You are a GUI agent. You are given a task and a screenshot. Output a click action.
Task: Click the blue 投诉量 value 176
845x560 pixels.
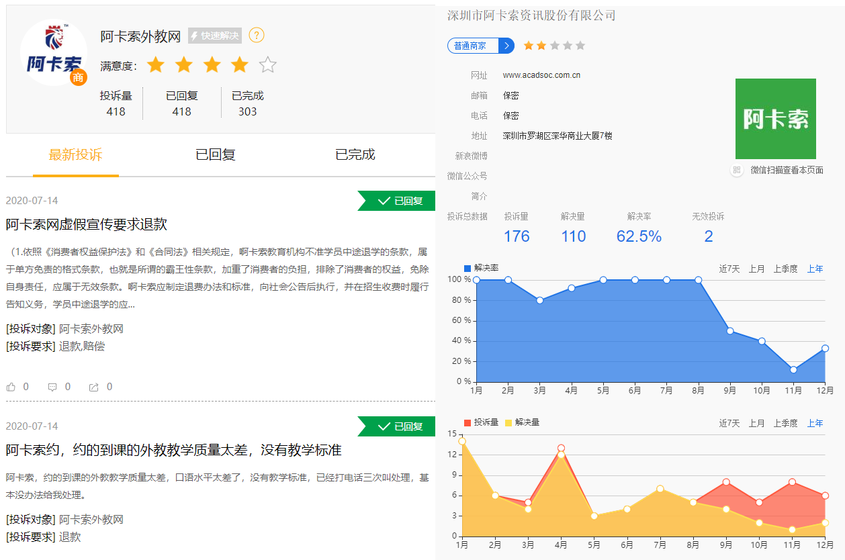pos(517,236)
